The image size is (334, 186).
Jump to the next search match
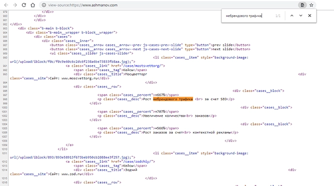click(x=301, y=15)
